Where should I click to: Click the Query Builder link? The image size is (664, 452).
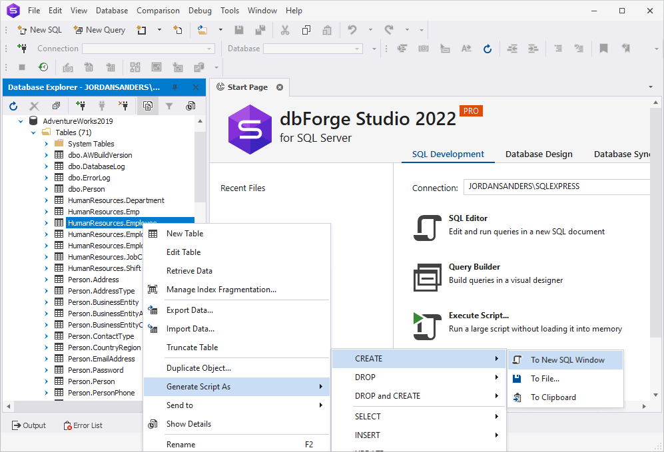474,267
